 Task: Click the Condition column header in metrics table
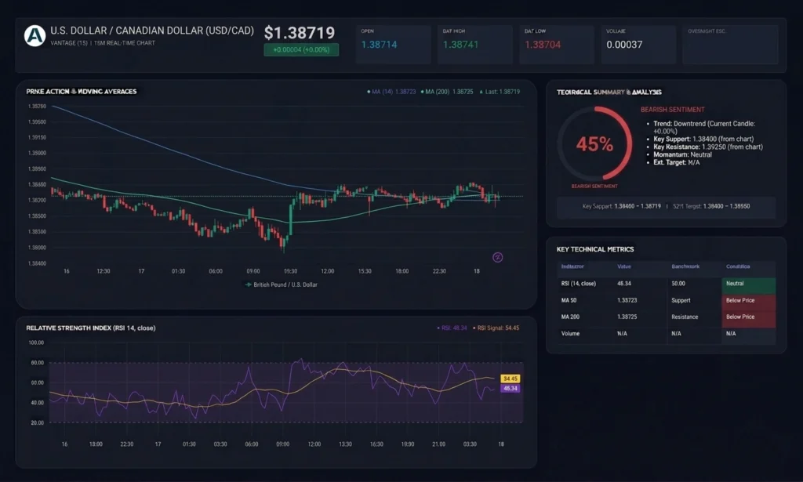click(x=738, y=266)
